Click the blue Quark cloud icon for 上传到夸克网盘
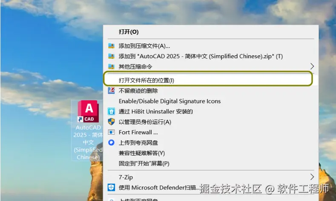Screen dimensions: 336x201 click(111, 142)
